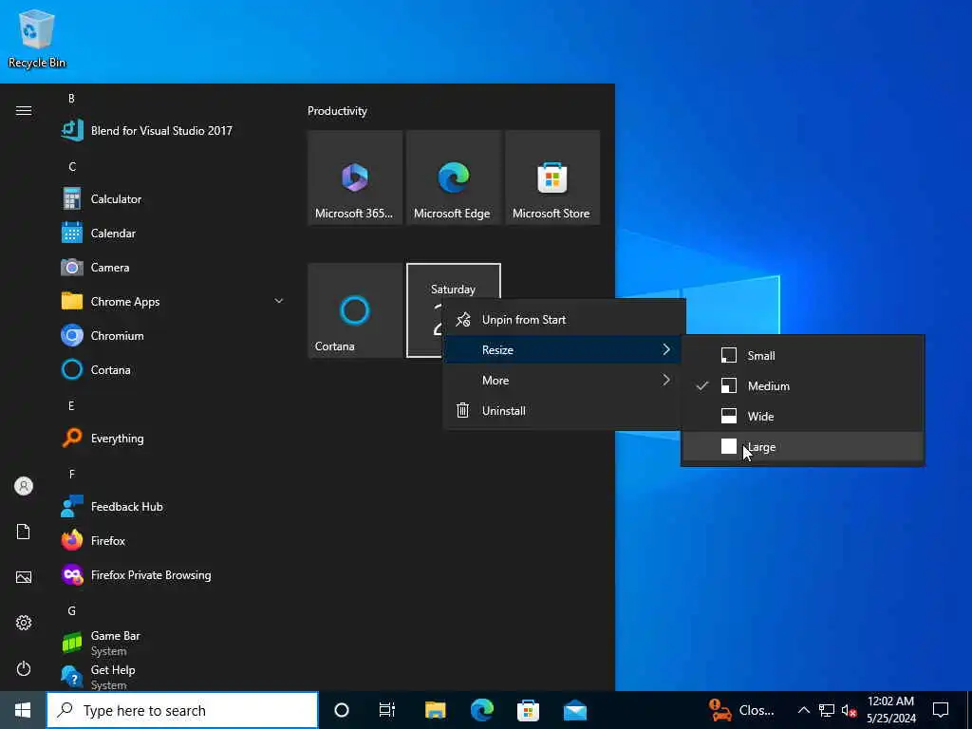Open File Explorer from the taskbar

[435, 710]
